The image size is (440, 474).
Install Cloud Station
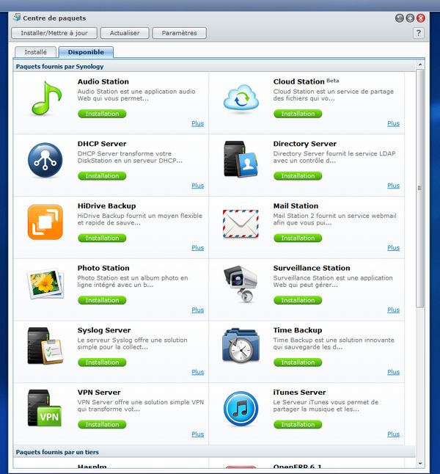point(298,114)
